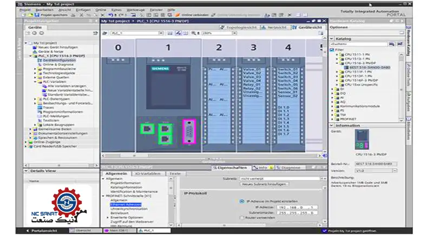Switch to the IO-Variablen tab
Viewport: 433px width, 235px height.
[147, 173]
